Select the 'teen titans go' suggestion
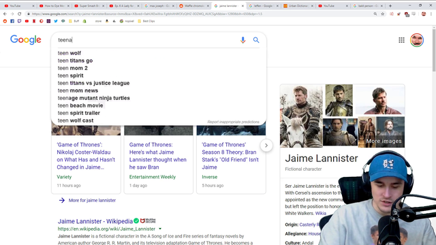 159,61
